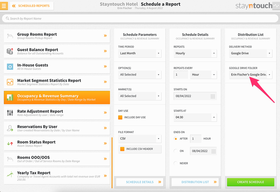Open the Delivery Method dropdown

251,53
